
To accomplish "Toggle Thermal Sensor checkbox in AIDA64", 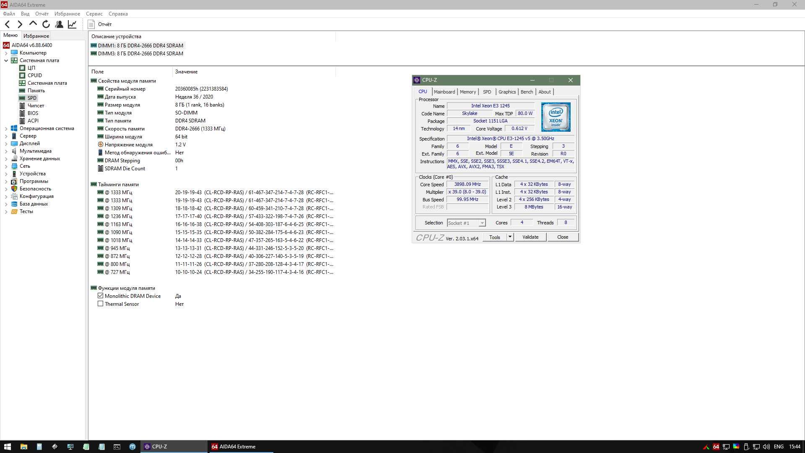I will click(x=100, y=304).
